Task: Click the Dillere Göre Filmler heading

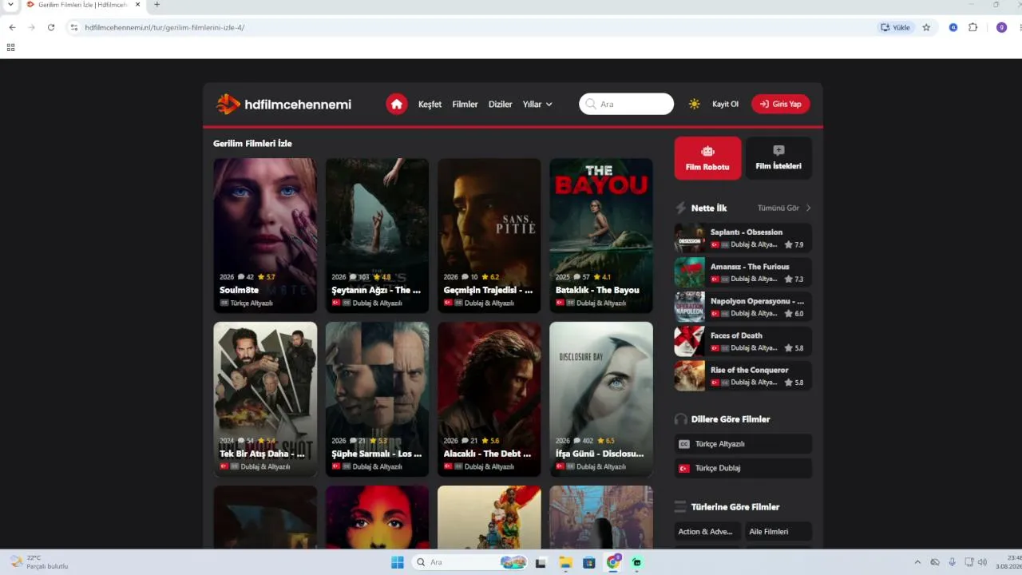Action: click(x=731, y=419)
